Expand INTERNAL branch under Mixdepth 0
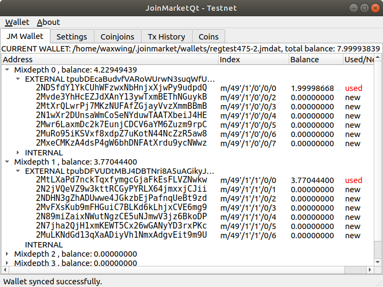The height and width of the screenshot is (287, 383). pos(18,153)
